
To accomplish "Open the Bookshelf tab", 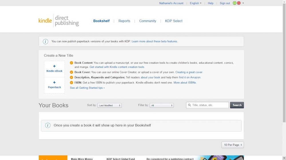I will pos(102,21).
